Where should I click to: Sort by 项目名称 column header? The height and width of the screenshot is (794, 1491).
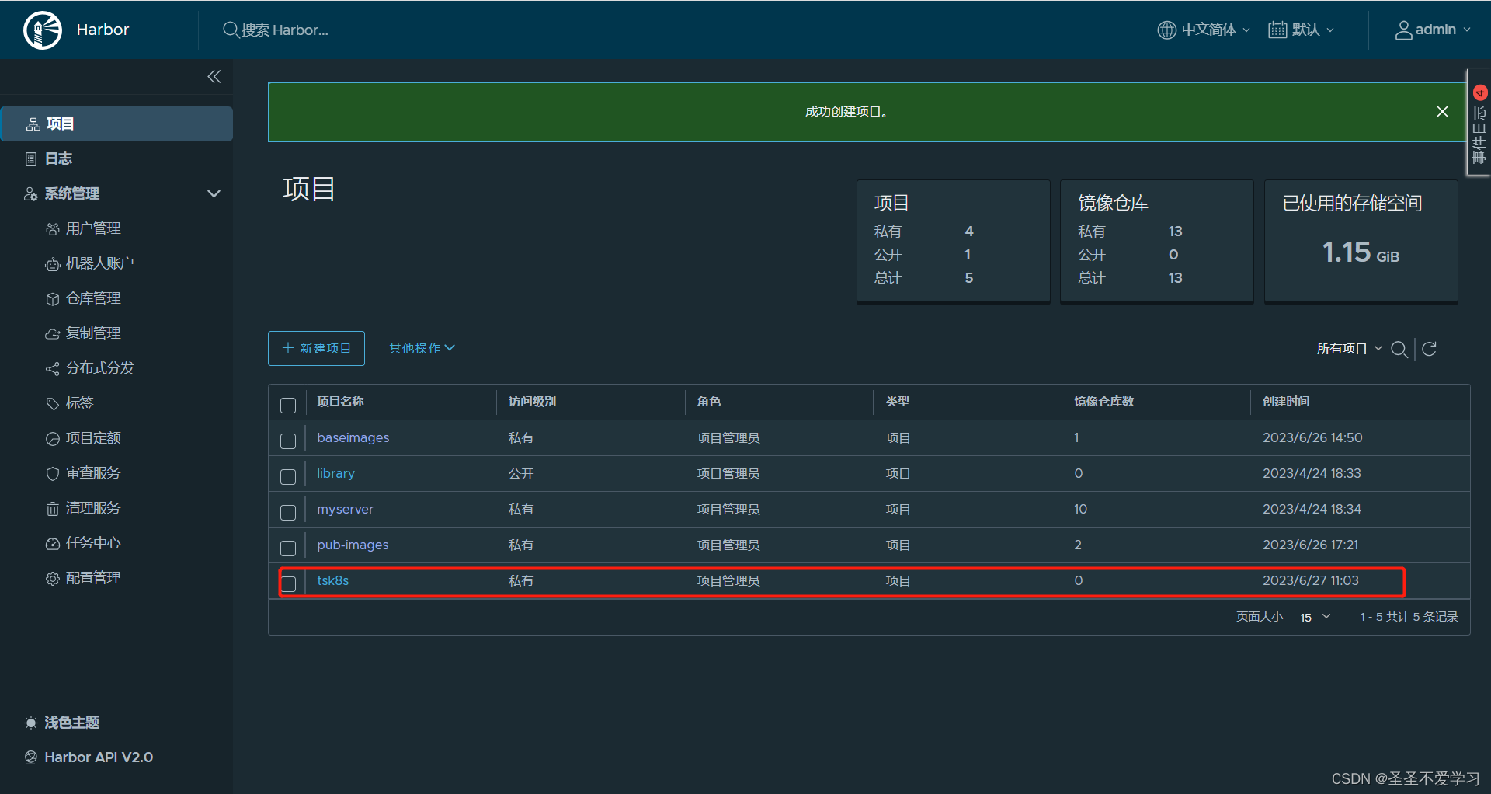point(340,402)
